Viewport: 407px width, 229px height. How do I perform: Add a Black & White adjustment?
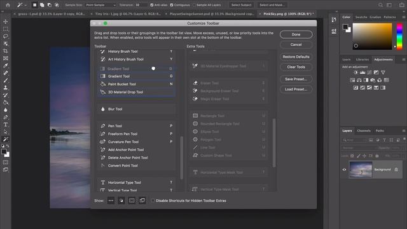click(x=366, y=80)
